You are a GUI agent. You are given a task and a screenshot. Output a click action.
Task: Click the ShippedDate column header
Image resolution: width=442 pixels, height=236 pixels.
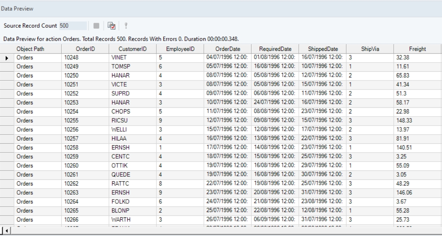pyautogui.click(x=322, y=49)
